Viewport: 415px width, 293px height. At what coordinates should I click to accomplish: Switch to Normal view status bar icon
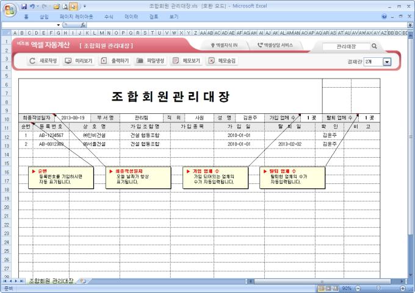[321, 288]
